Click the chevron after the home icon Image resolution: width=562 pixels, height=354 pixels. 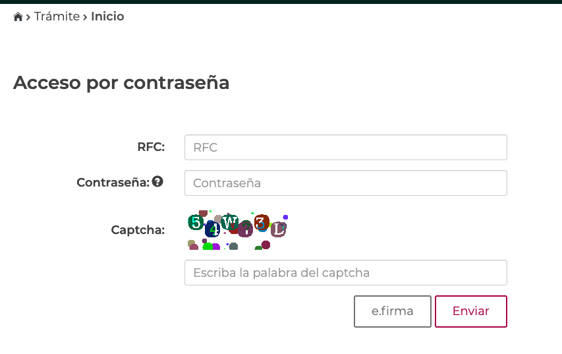pos(28,17)
